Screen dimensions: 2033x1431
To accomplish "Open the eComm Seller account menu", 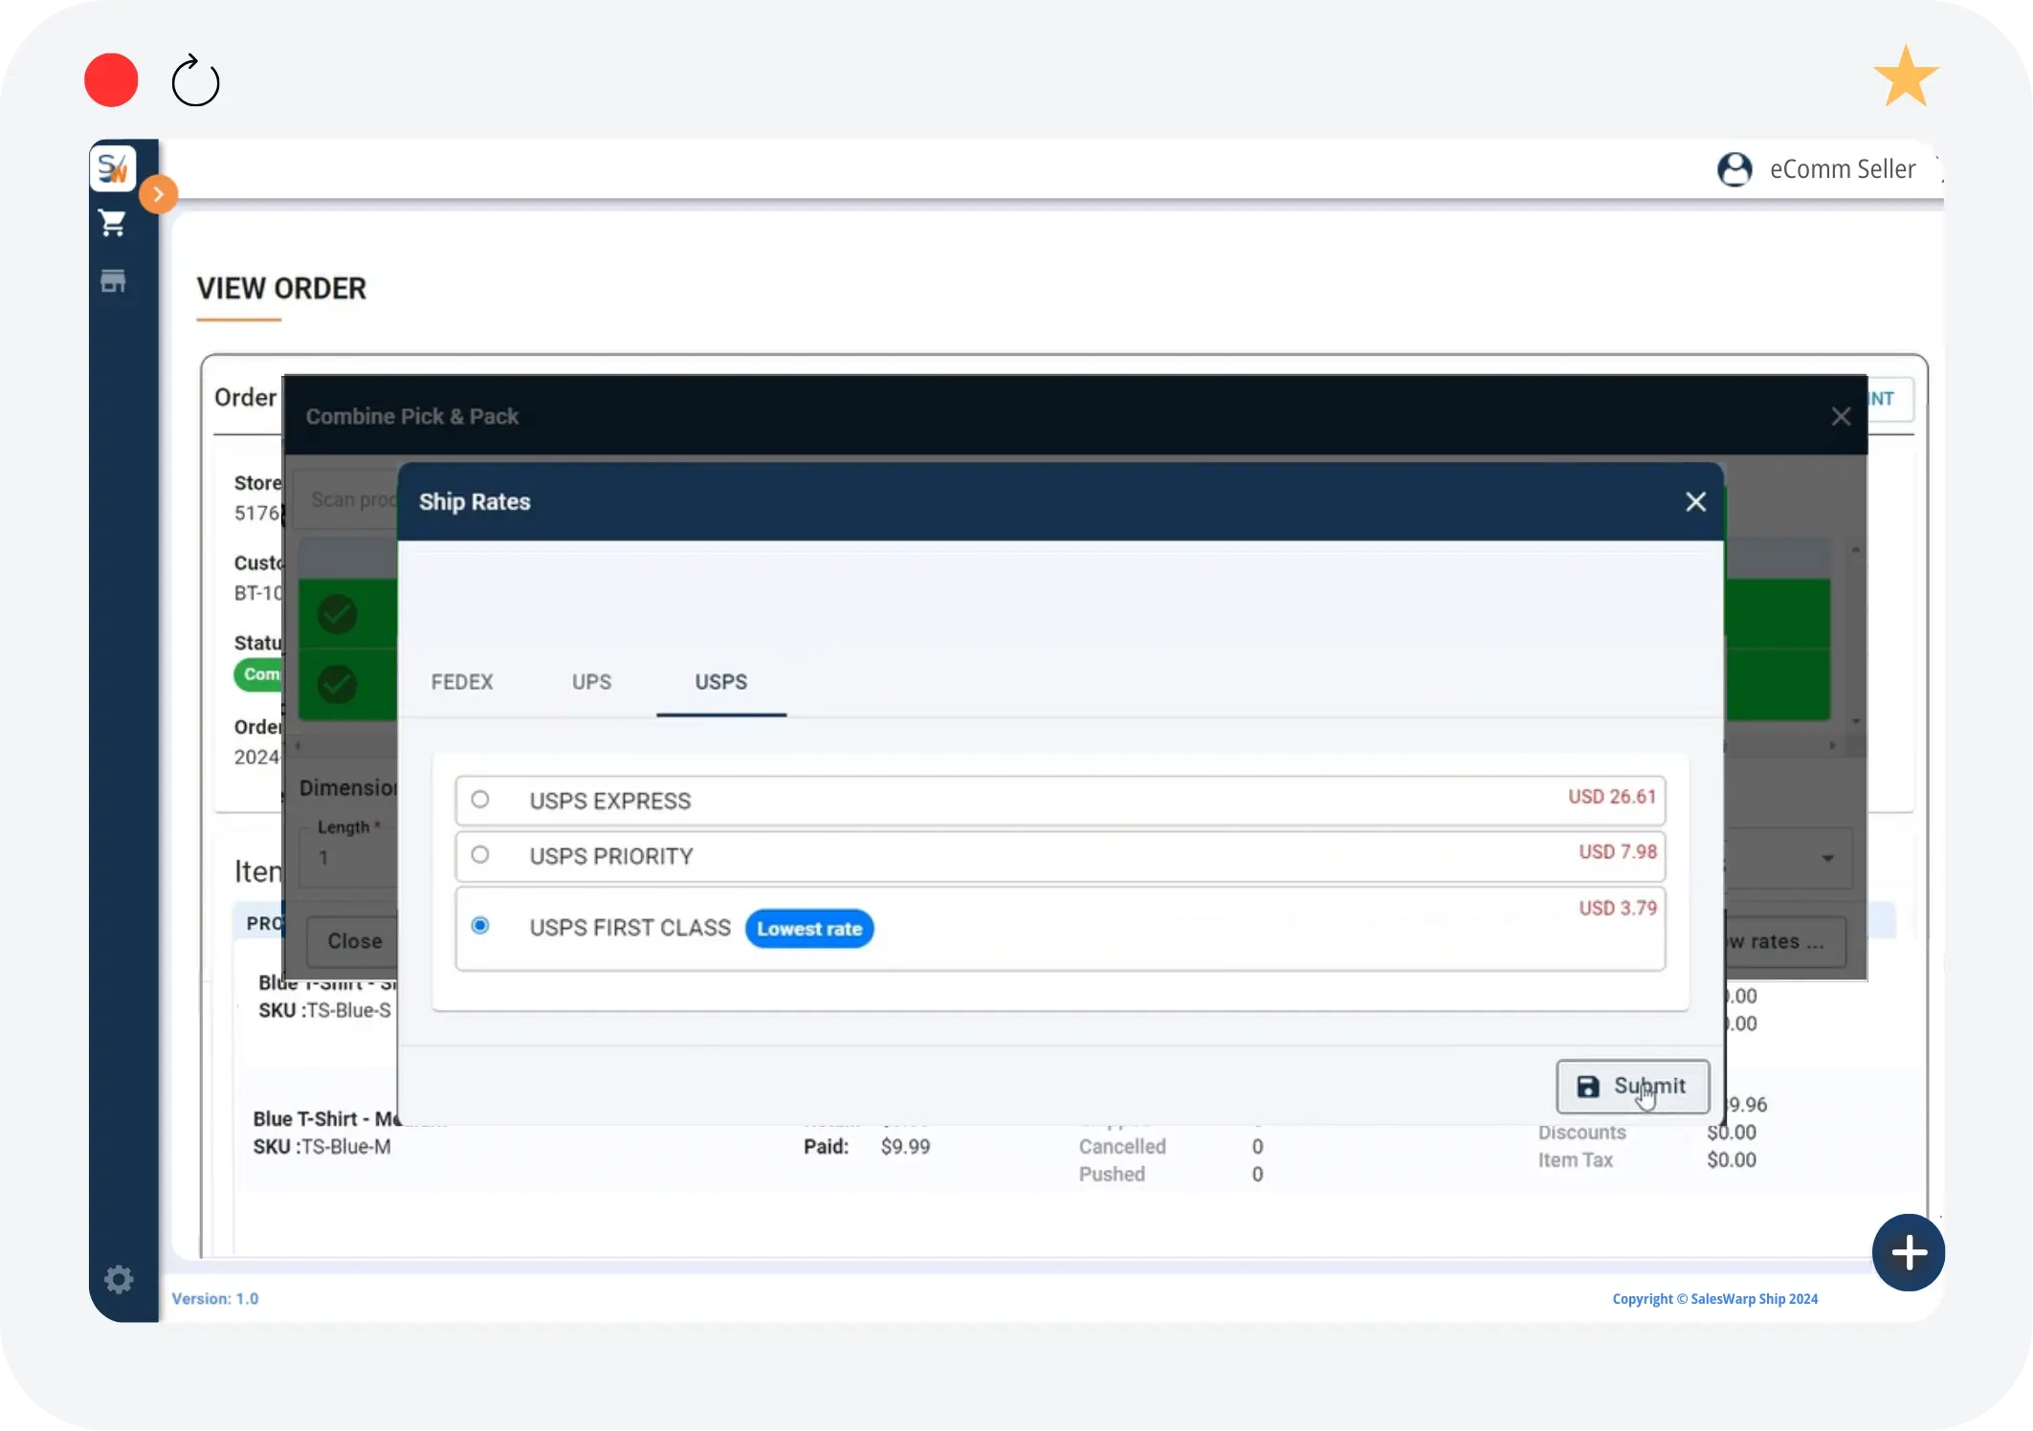I will coord(1842,169).
